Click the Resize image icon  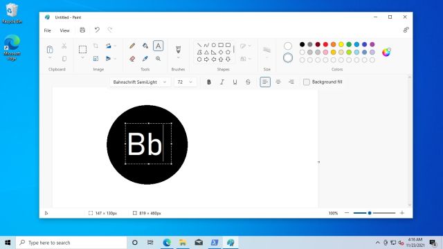click(96, 59)
